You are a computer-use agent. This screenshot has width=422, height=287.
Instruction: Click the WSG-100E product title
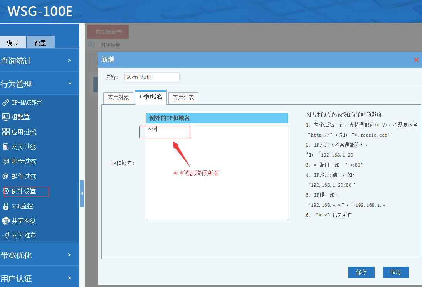(40, 11)
